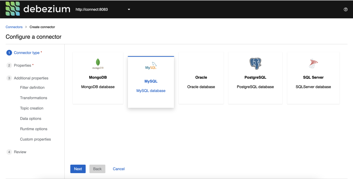Open Transformations sub-step
Screen dimensions: 353x179
(x=34, y=98)
